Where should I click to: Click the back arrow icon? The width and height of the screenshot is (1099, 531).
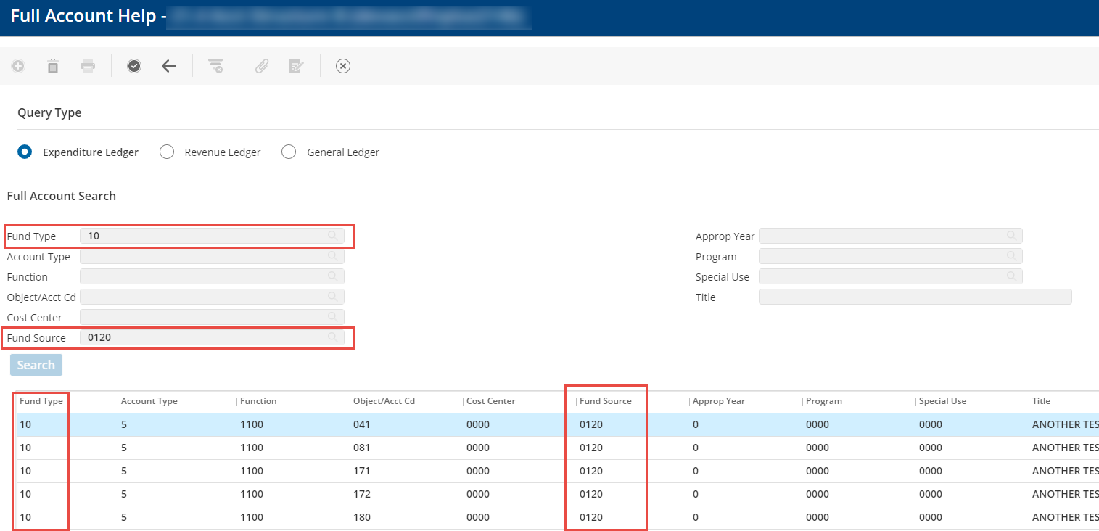(169, 66)
